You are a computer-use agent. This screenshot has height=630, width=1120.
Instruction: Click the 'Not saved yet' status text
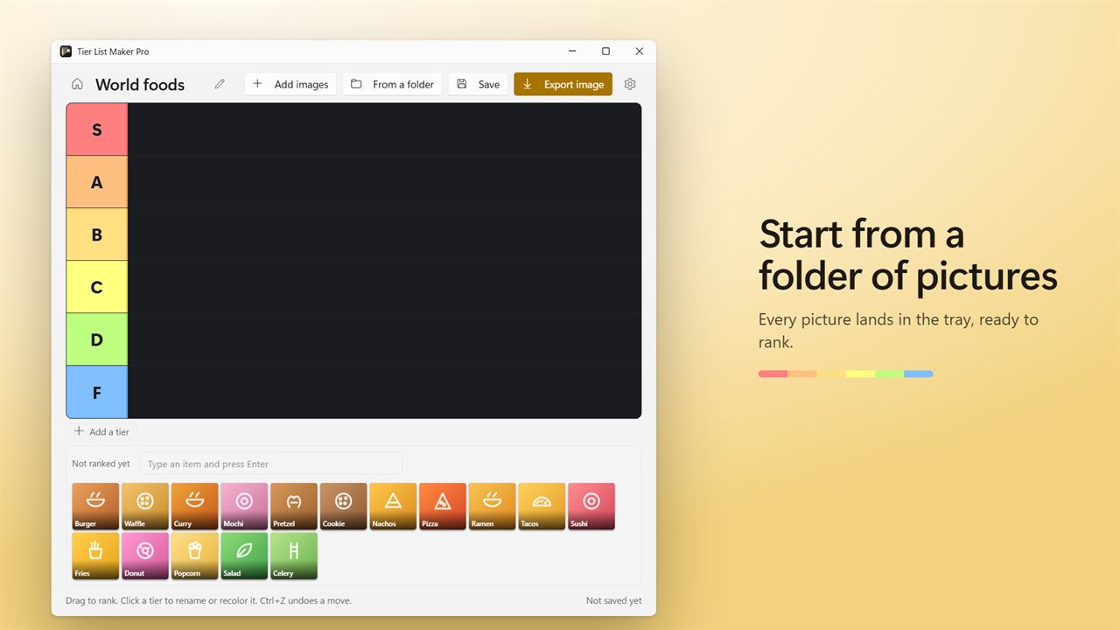(x=613, y=601)
